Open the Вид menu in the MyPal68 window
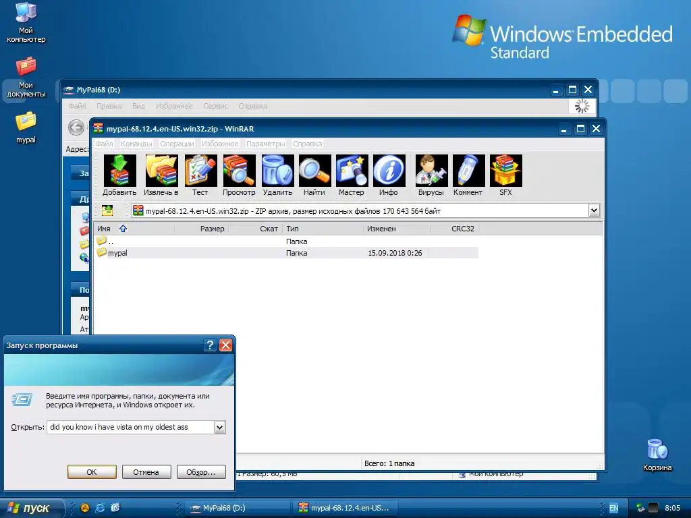The image size is (691, 518). coord(138,106)
